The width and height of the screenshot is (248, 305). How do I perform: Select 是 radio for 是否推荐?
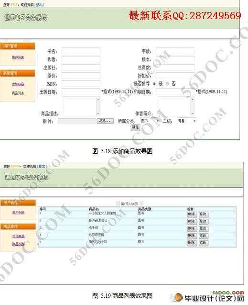pos(154,84)
